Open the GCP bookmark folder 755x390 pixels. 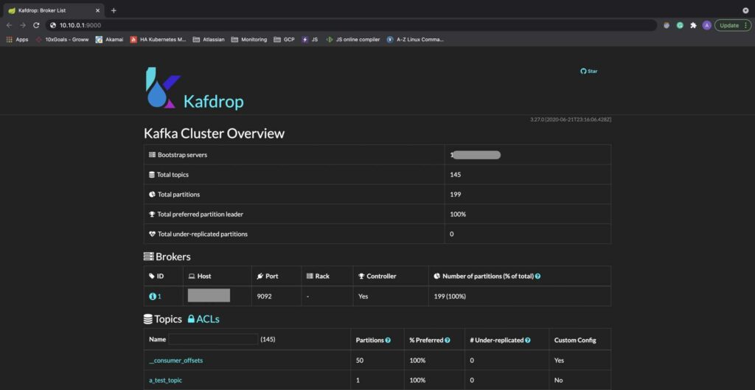[x=284, y=40]
